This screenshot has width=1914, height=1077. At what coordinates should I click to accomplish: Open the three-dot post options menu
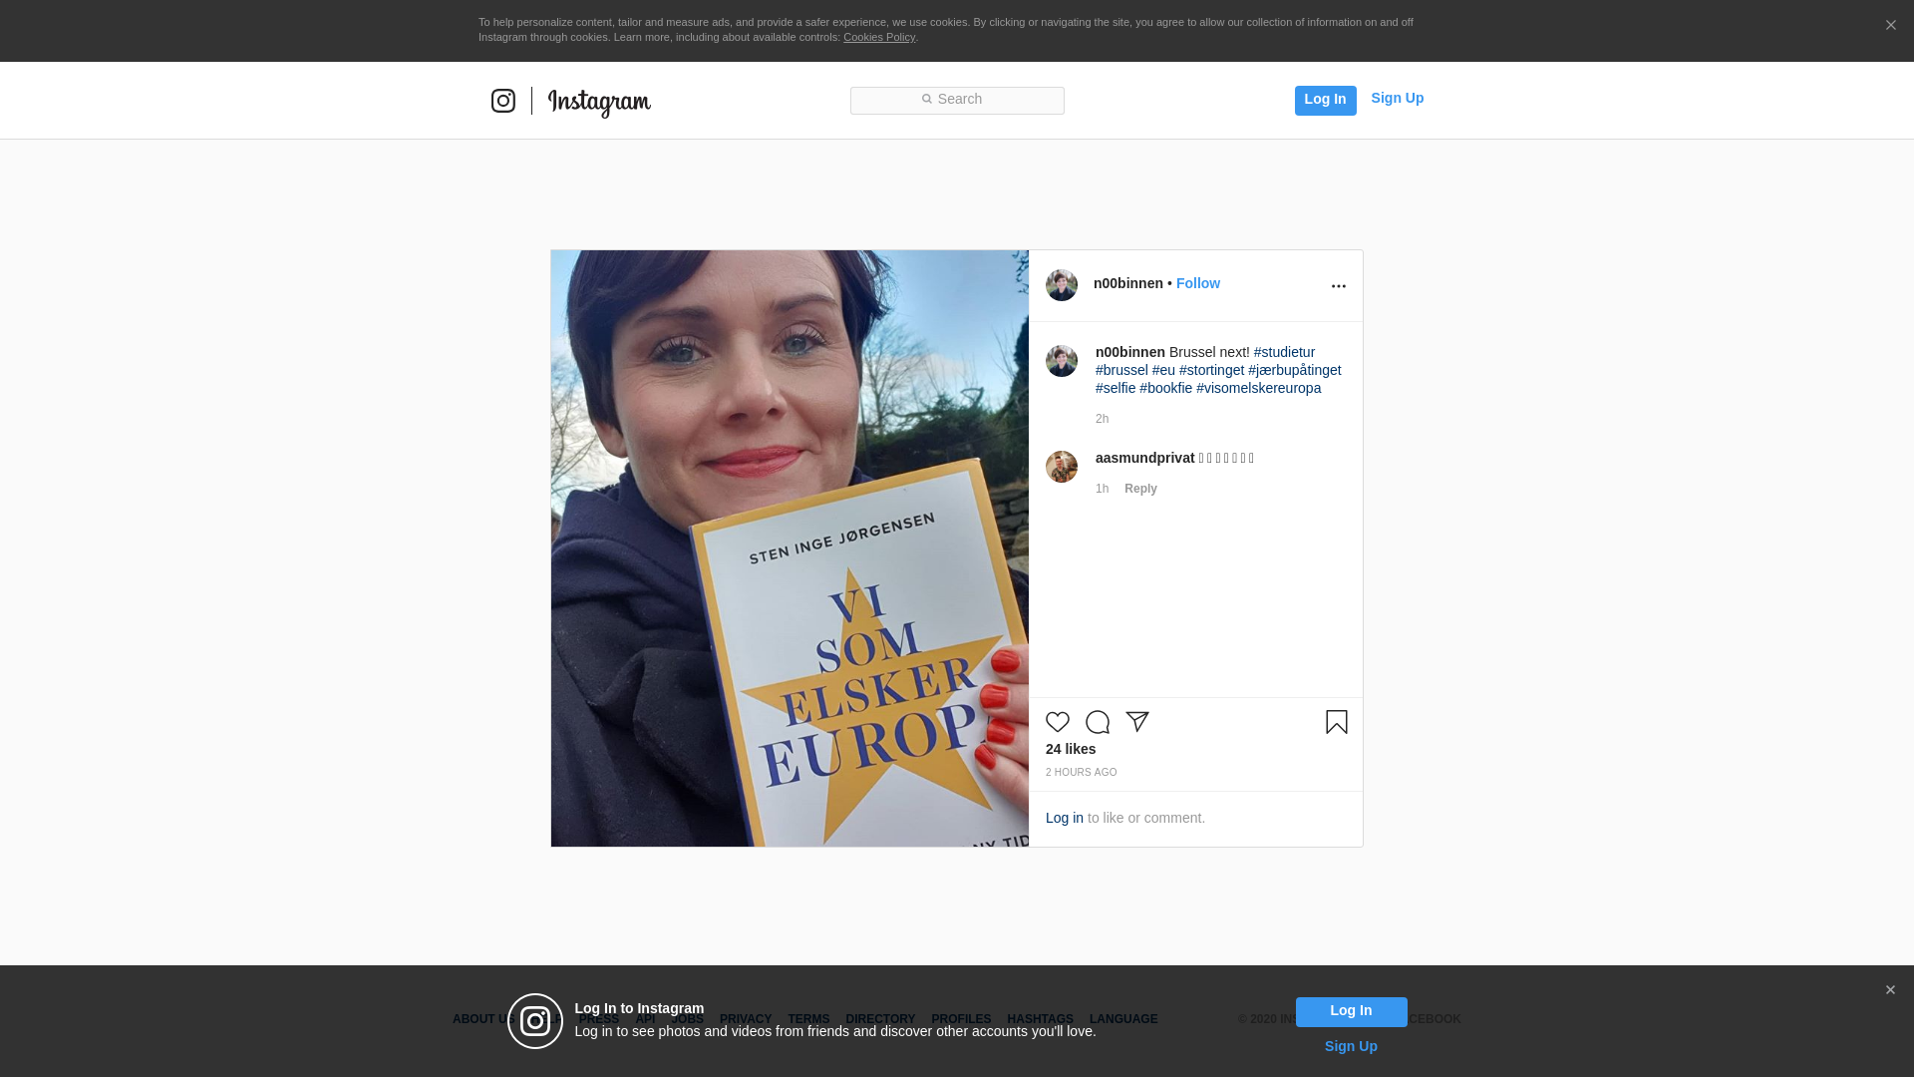[1338, 286]
